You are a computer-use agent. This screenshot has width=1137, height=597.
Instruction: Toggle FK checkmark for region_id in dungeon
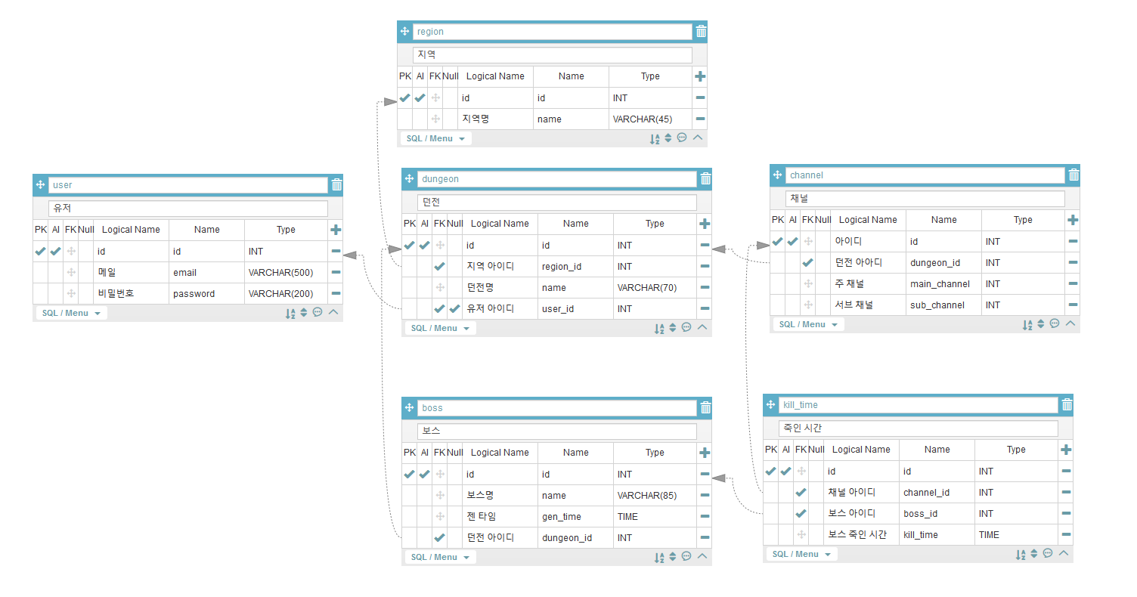point(439,266)
